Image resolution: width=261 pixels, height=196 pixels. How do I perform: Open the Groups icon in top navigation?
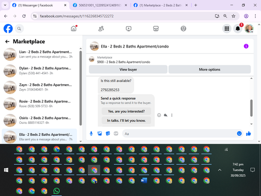[x=183, y=29]
